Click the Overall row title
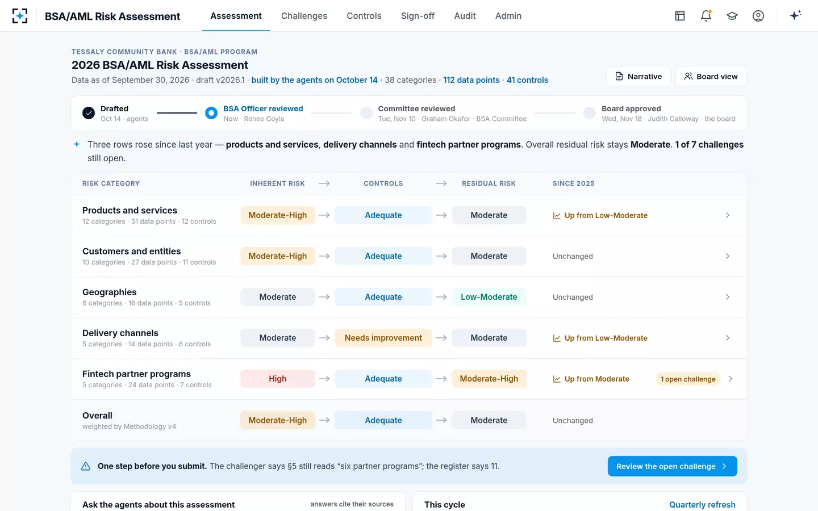This screenshot has width=818, height=511. coord(97,416)
